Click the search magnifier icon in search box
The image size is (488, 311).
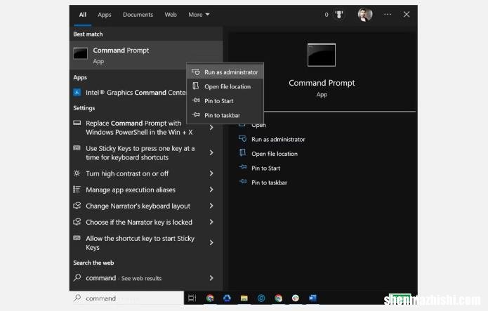(x=77, y=298)
